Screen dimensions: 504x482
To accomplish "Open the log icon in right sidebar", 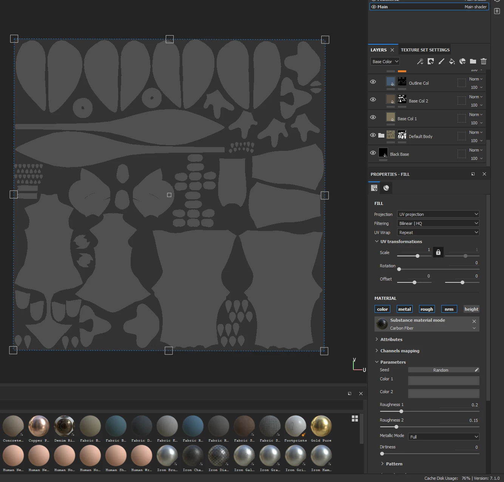I will pos(497,11).
